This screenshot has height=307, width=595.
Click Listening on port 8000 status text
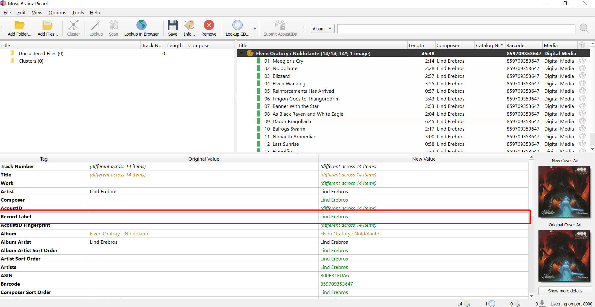[x=571, y=304]
